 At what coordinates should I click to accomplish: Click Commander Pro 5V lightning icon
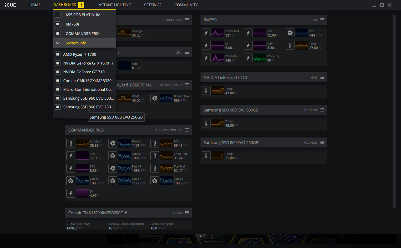click(71, 193)
